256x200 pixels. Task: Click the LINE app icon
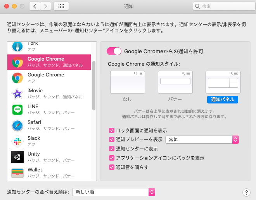[17, 110]
